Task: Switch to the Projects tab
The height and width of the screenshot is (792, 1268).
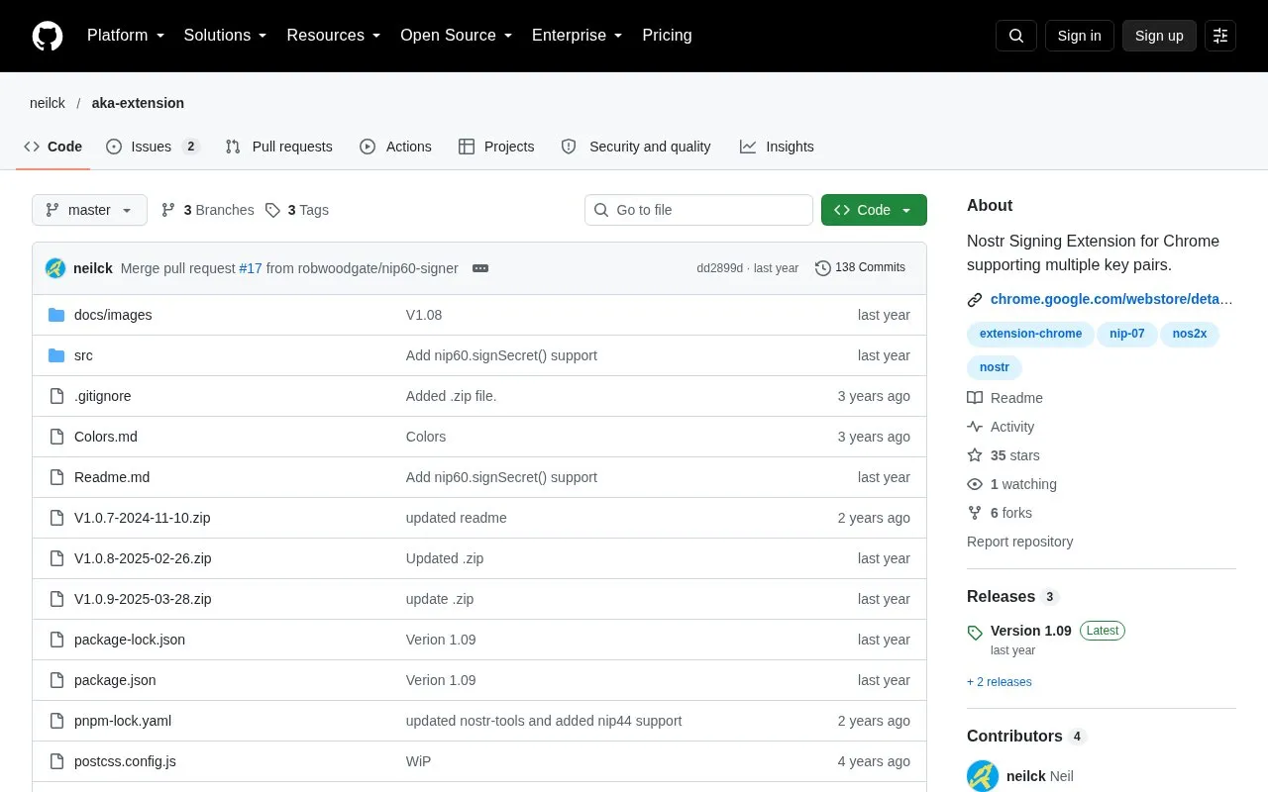Action: pyautogui.click(x=496, y=147)
